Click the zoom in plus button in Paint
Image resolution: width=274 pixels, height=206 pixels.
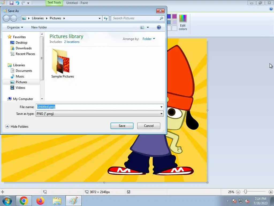pos(271,192)
